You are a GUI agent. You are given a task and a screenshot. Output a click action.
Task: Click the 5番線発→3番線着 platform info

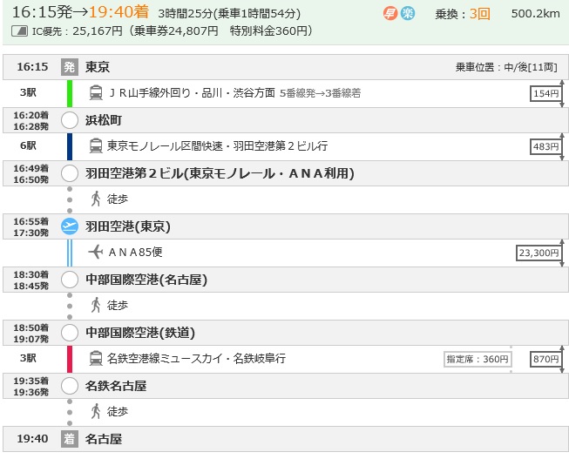[x=321, y=93]
